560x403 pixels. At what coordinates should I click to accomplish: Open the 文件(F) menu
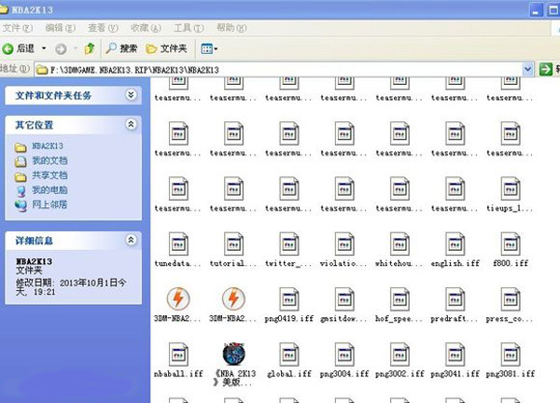click(x=17, y=28)
